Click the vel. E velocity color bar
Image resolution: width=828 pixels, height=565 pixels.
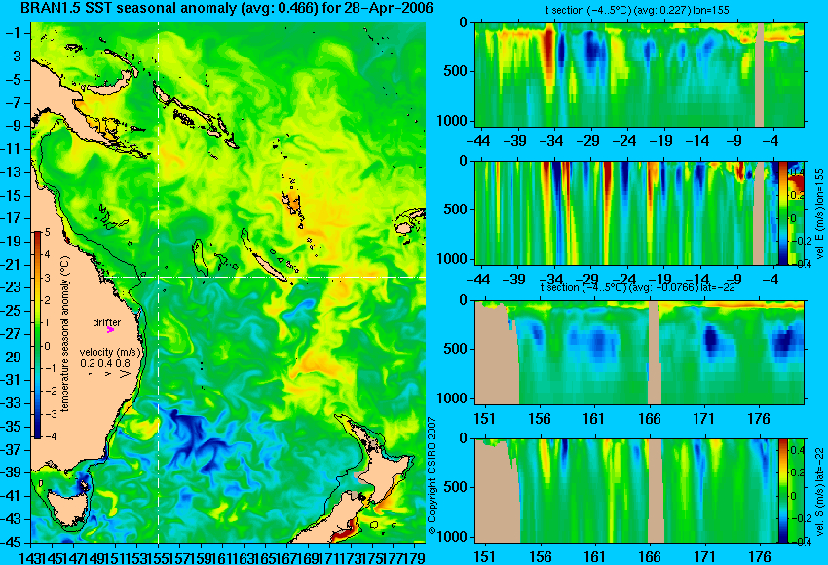tap(783, 212)
